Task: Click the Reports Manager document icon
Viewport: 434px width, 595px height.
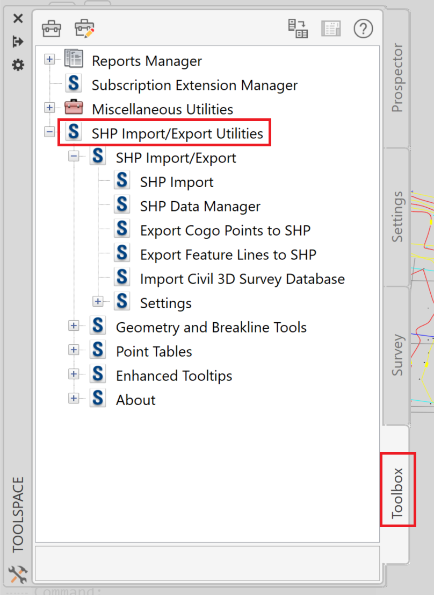Action: click(x=74, y=59)
